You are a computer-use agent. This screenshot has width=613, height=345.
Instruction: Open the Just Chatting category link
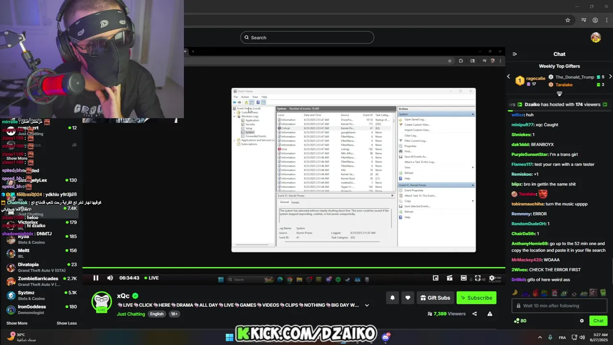click(x=131, y=314)
